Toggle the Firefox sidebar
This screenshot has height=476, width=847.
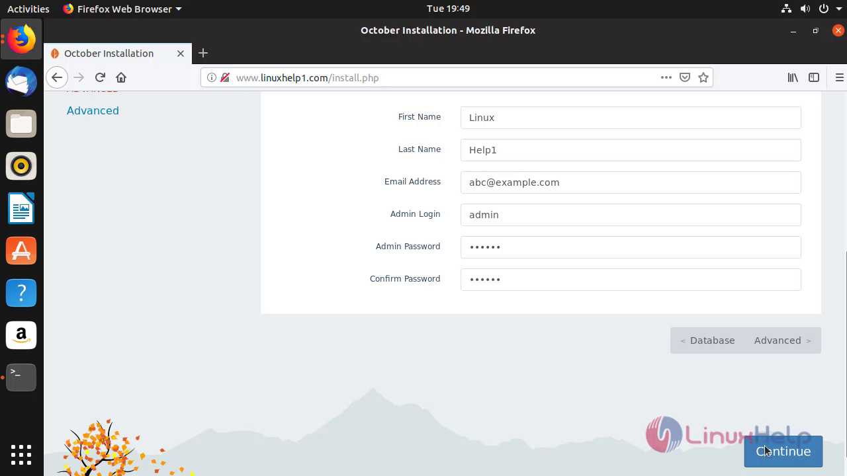[814, 77]
